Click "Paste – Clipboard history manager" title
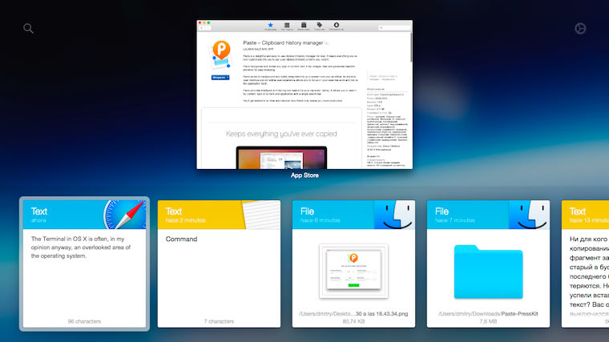 [283, 42]
